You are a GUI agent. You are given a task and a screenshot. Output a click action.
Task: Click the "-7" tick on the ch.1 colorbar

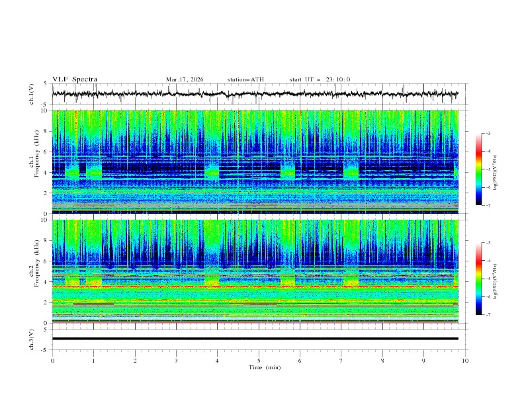pos(488,205)
